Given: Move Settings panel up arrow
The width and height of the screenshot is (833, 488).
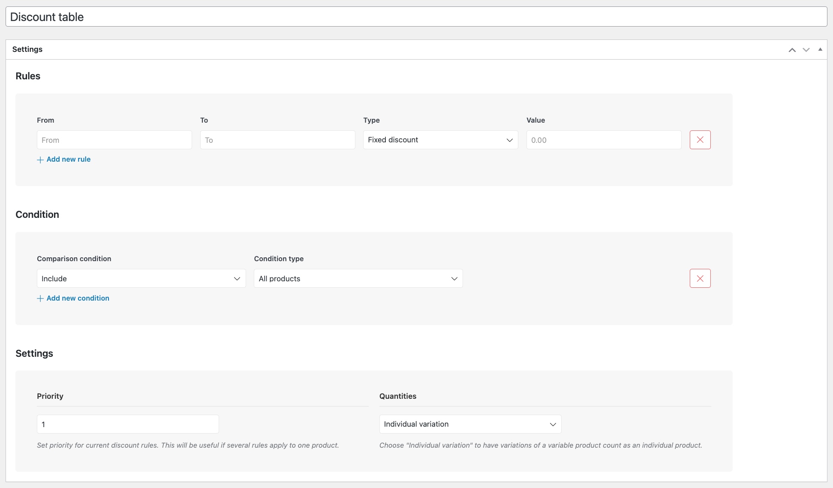Looking at the screenshot, I should coord(792,50).
